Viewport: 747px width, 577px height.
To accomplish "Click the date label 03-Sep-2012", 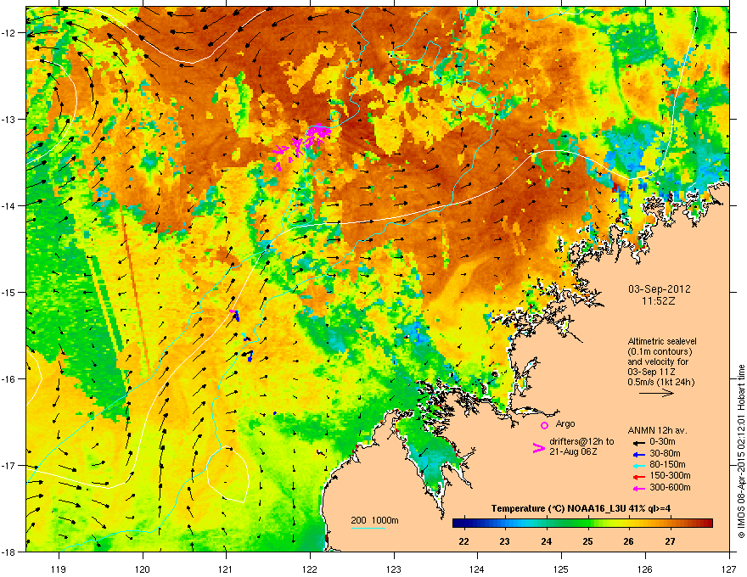I will [659, 289].
